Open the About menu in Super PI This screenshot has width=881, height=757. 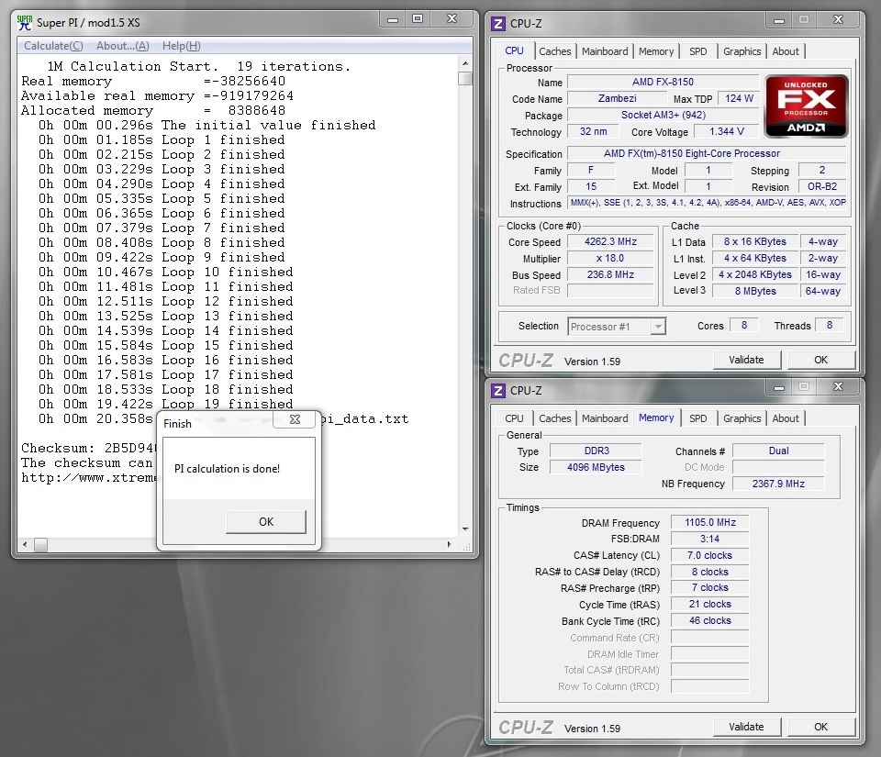coord(122,46)
